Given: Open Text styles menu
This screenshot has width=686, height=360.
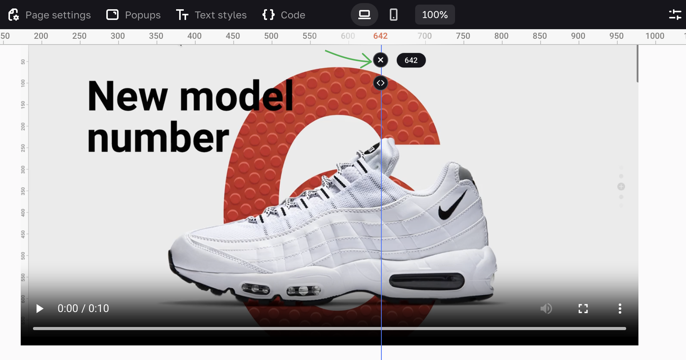Looking at the screenshot, I should pyautogui.click(x=211, y=15).
